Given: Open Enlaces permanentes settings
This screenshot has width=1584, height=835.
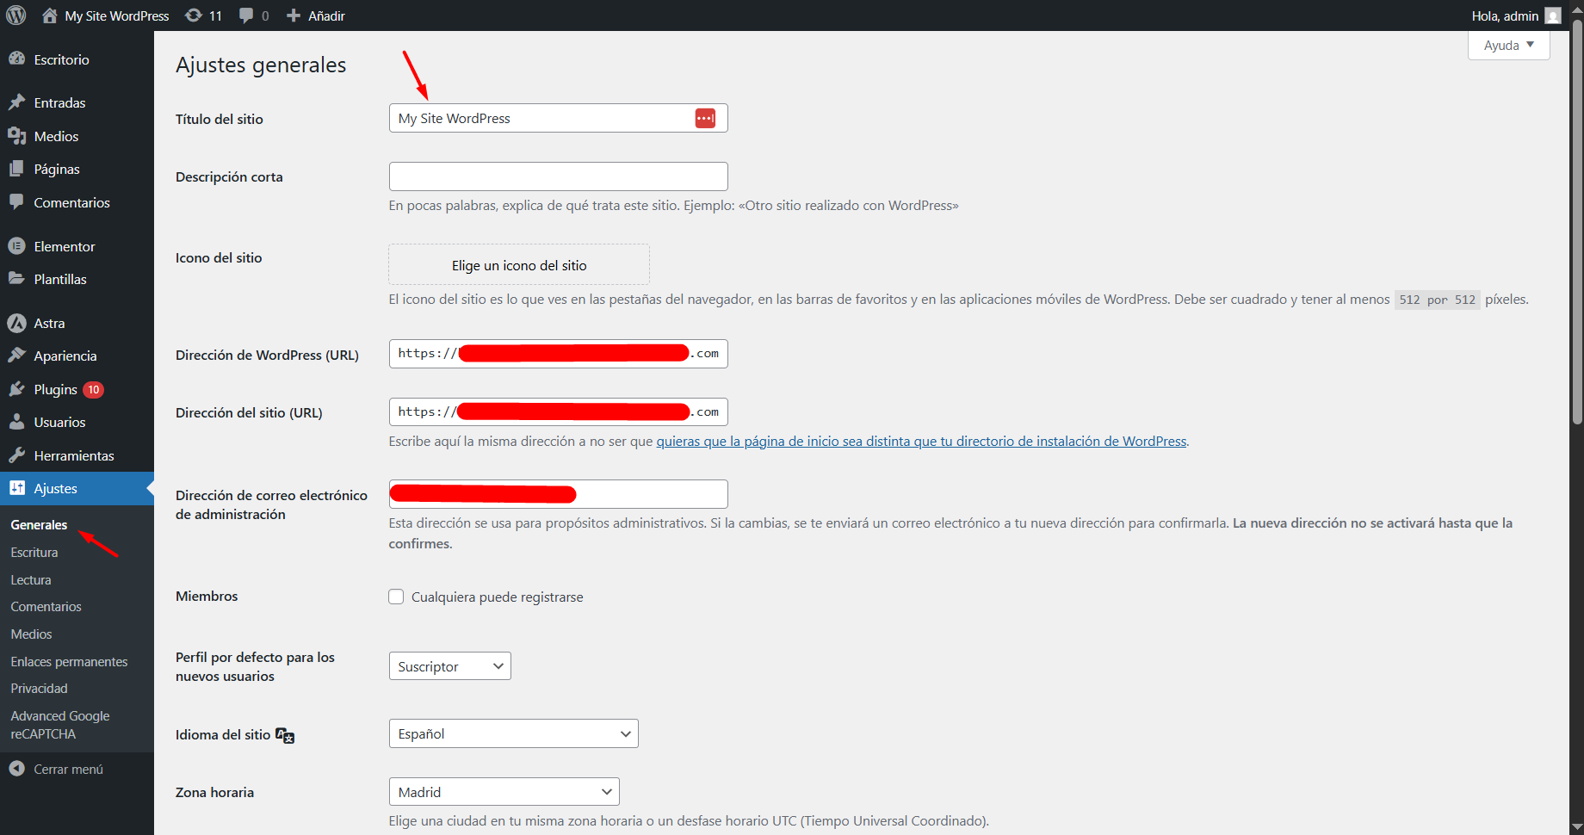Looking at the screenshot, I should point(69,661).
